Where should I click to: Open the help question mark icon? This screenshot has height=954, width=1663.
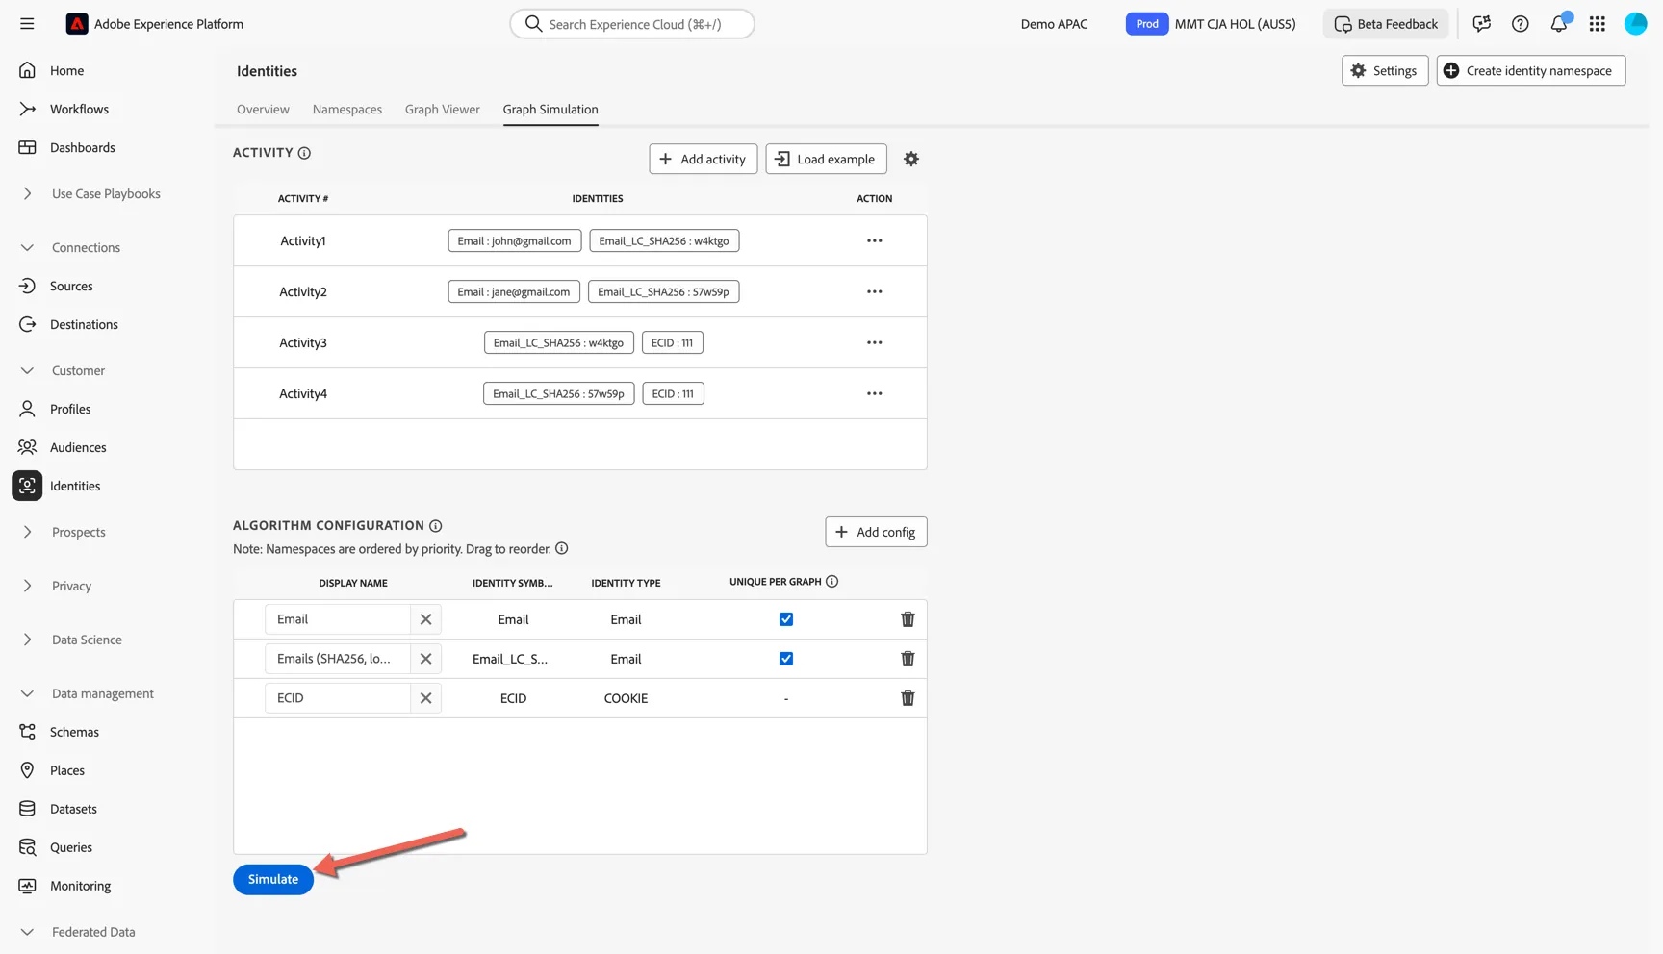click(x=1520, y=24)
